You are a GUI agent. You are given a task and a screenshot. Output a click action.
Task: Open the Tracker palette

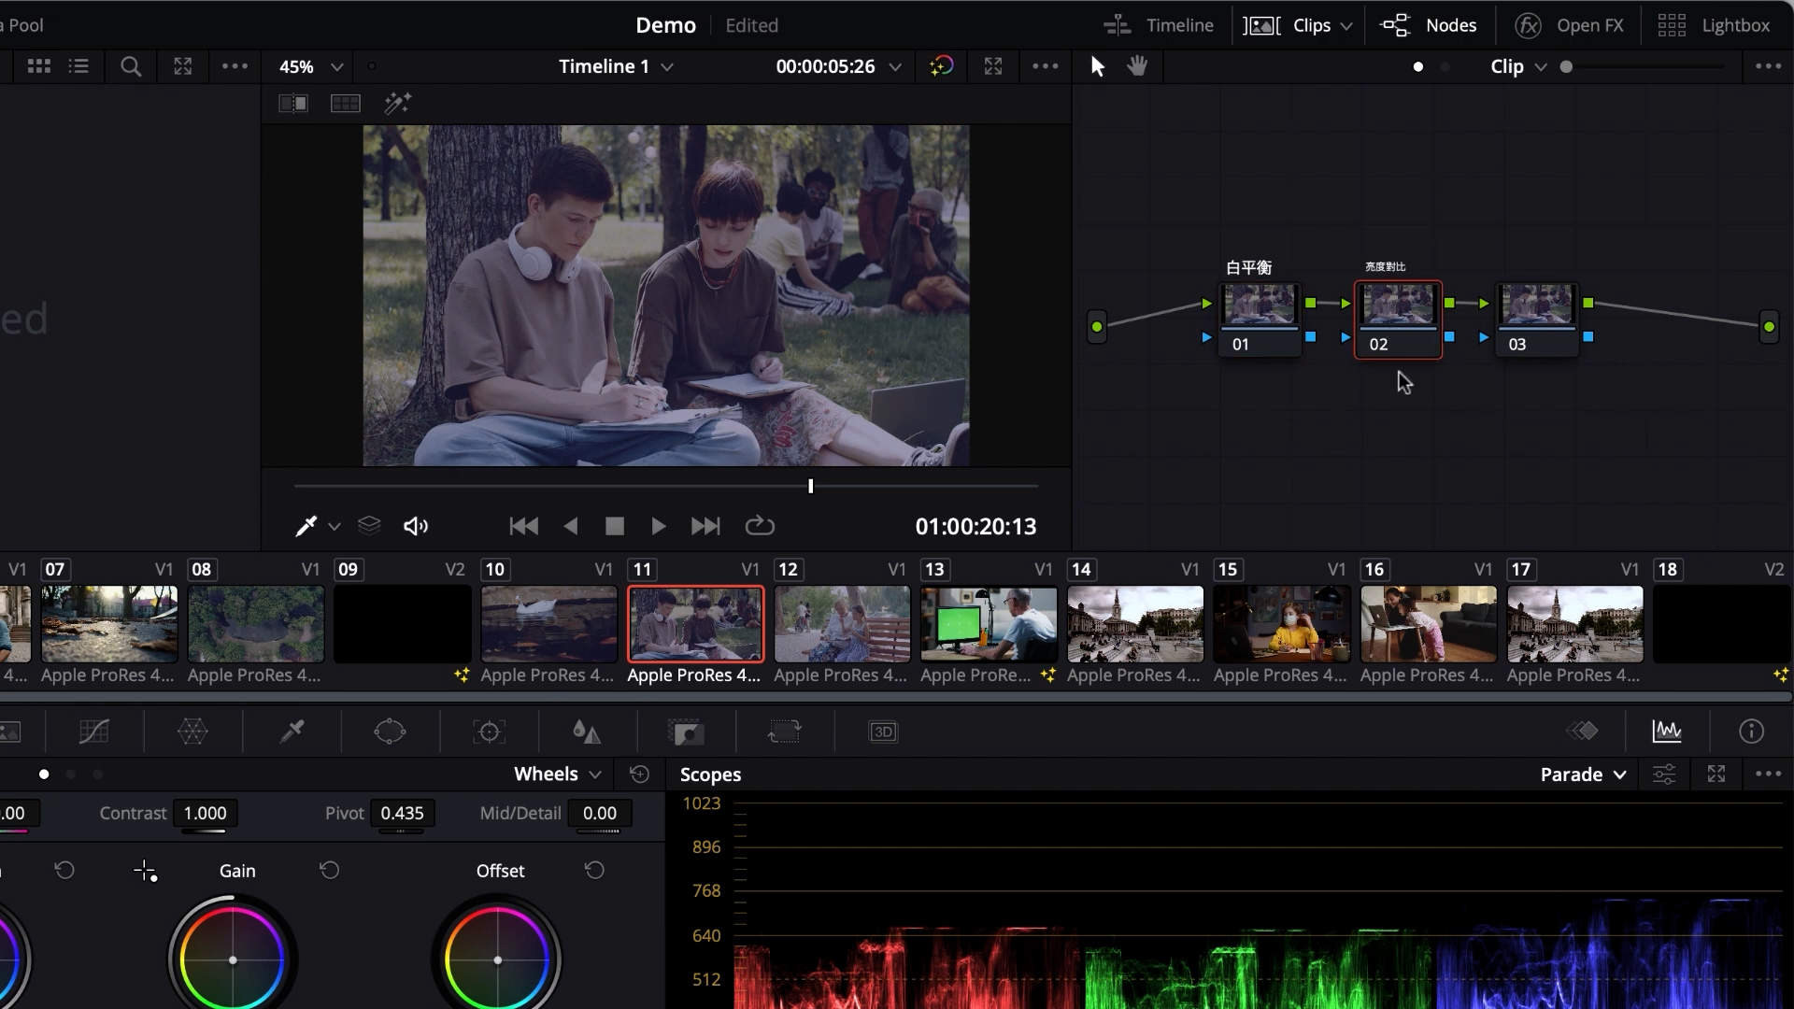click(489, 732)
